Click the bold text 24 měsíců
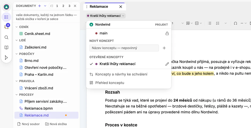This screenshot has width=251, height=128. (183, 100)
